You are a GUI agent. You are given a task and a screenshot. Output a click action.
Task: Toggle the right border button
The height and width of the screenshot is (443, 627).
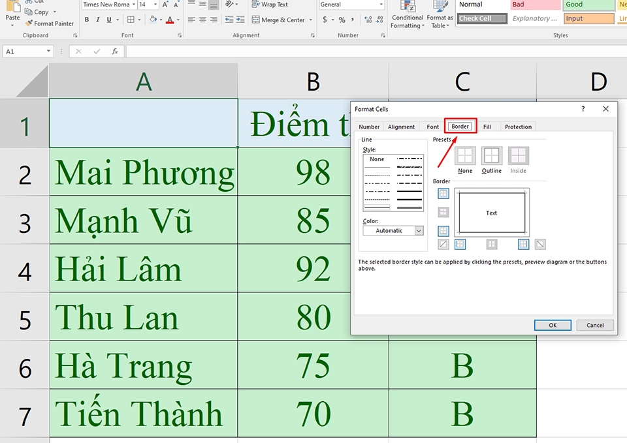click(523, 244)
